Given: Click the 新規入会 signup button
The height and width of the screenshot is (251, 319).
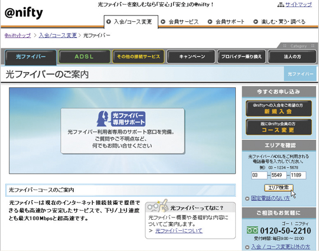Looking at the screenshot, I should click(x=278, y=109).
